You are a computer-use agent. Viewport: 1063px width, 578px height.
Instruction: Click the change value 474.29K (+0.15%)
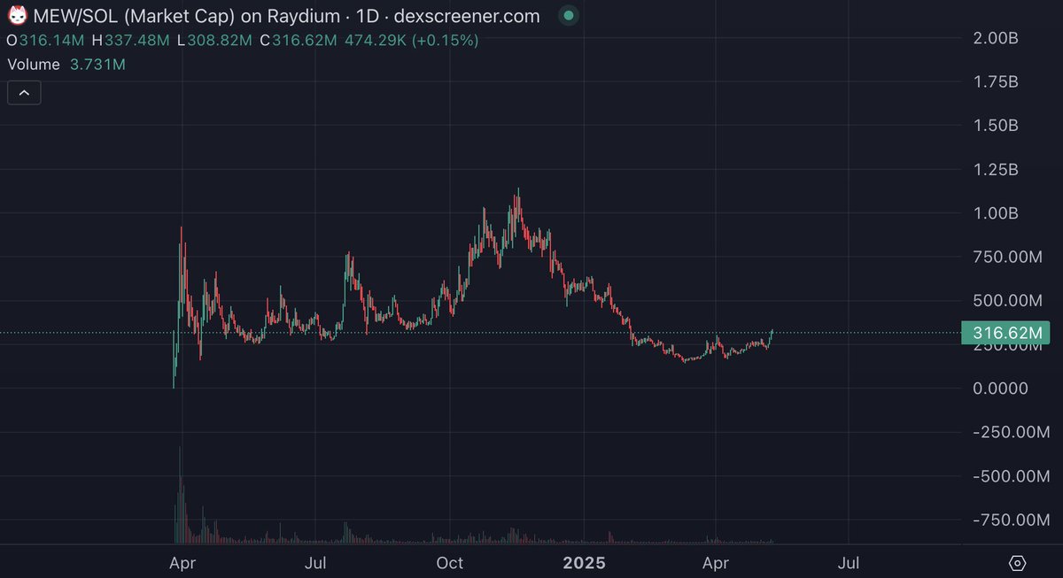[414, 41]
